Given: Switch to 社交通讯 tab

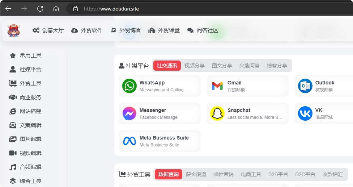Looking at the screenshot, I should [x=167, y=66].
